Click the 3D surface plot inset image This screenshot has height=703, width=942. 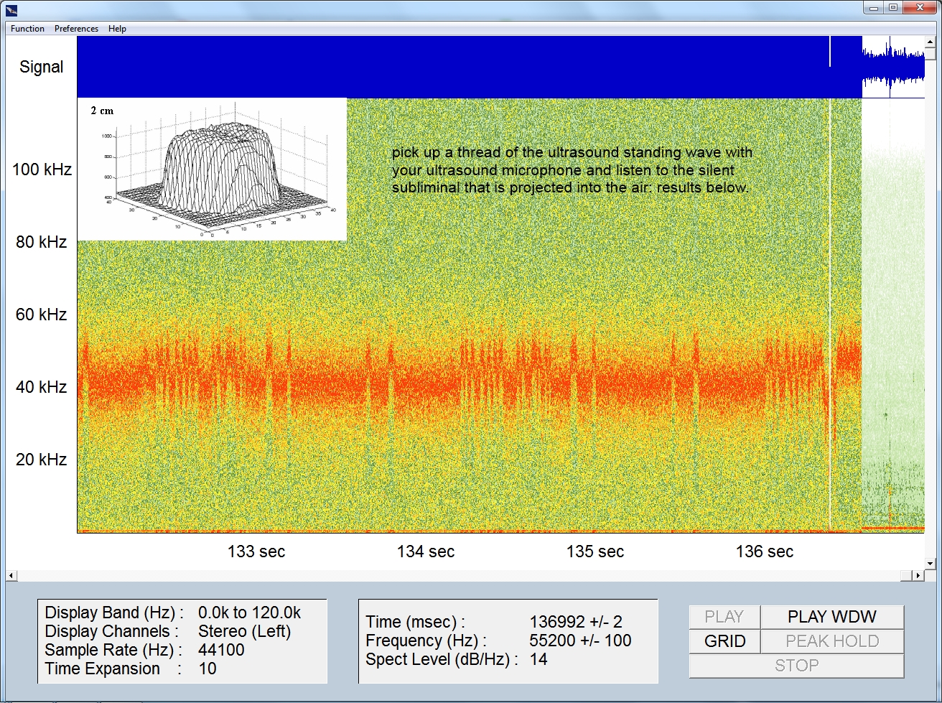pyautogui.click(x=212, y=169)
